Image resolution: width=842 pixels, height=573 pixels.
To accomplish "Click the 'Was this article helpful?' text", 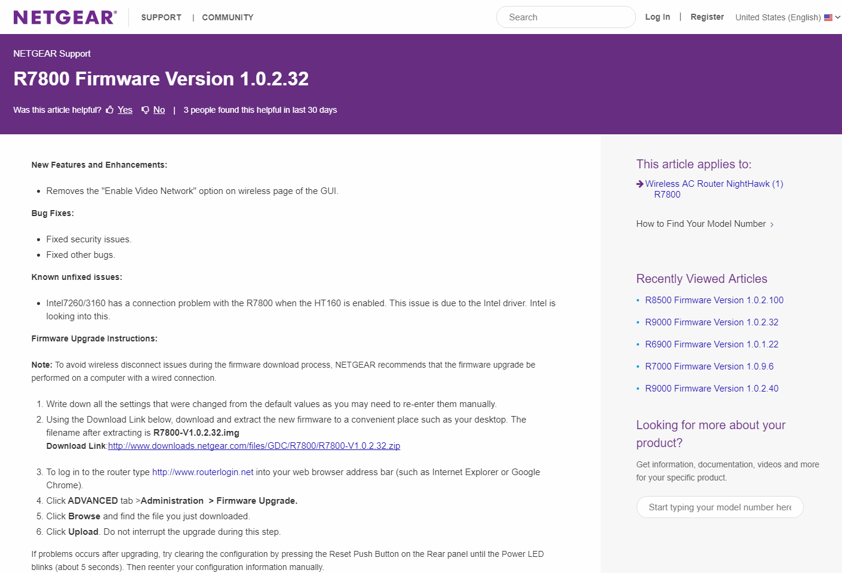I will tap(57, 110).
